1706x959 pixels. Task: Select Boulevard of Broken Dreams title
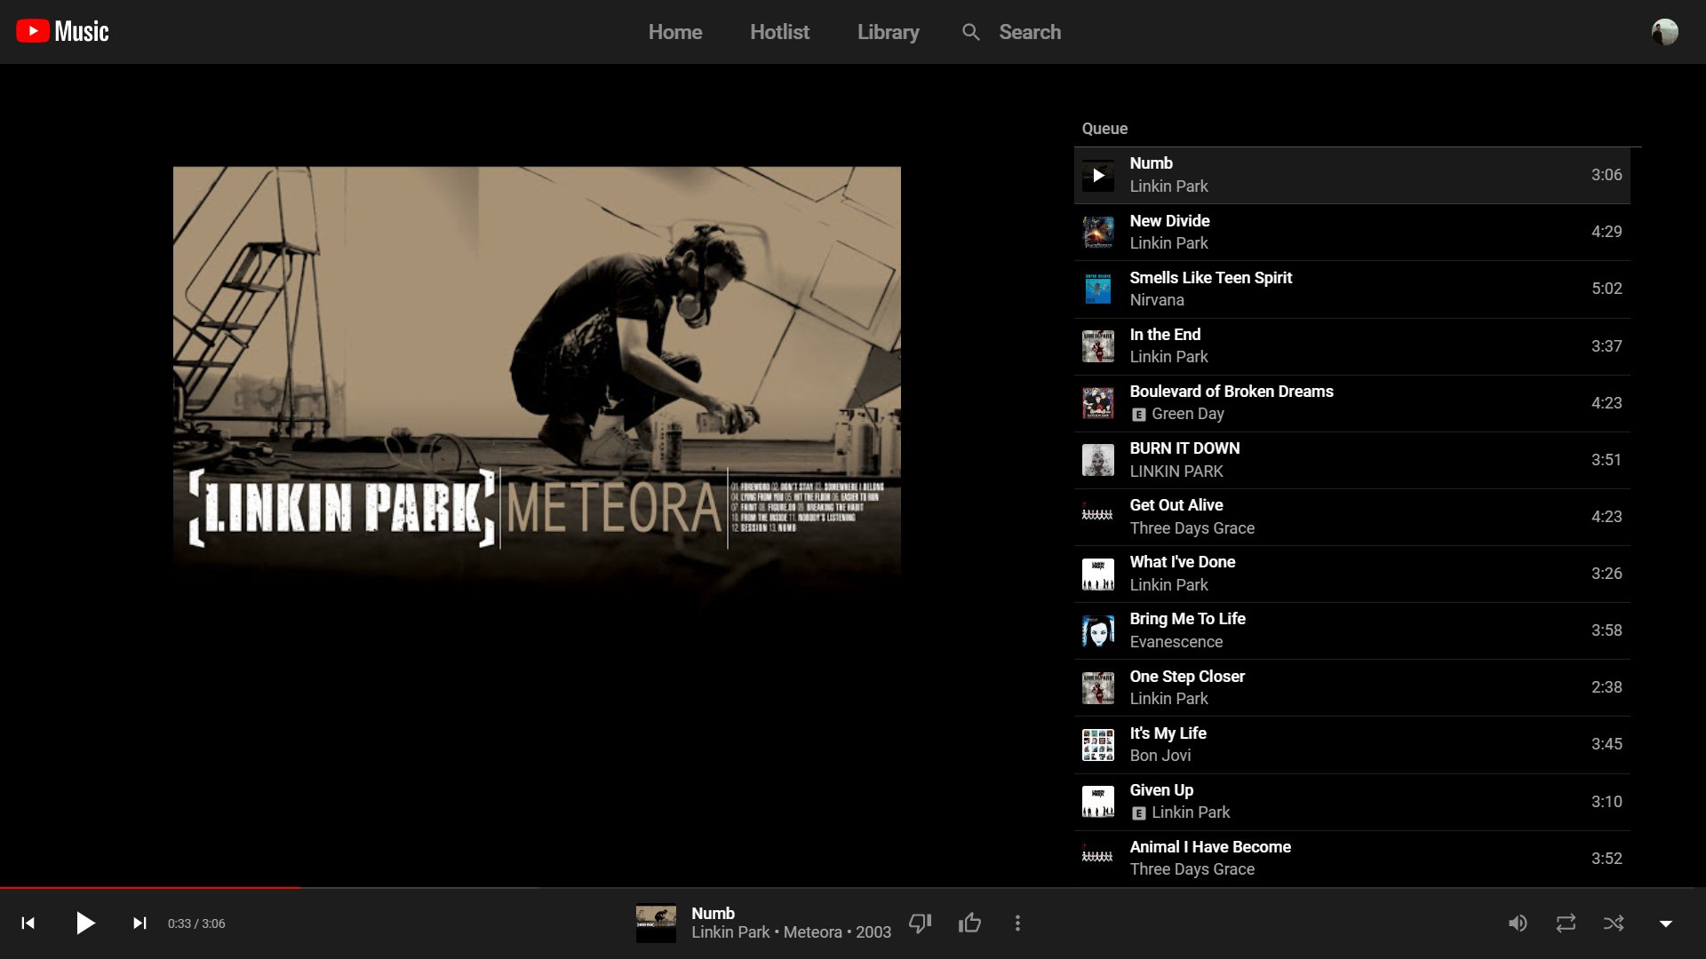click(1232, 392)
